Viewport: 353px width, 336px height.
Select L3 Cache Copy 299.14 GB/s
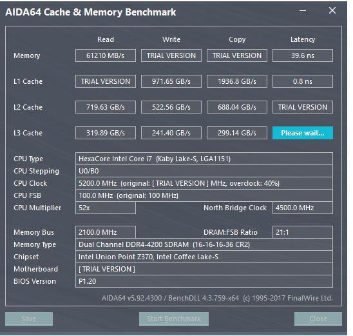pyautogui.click(x=237, y=133)
